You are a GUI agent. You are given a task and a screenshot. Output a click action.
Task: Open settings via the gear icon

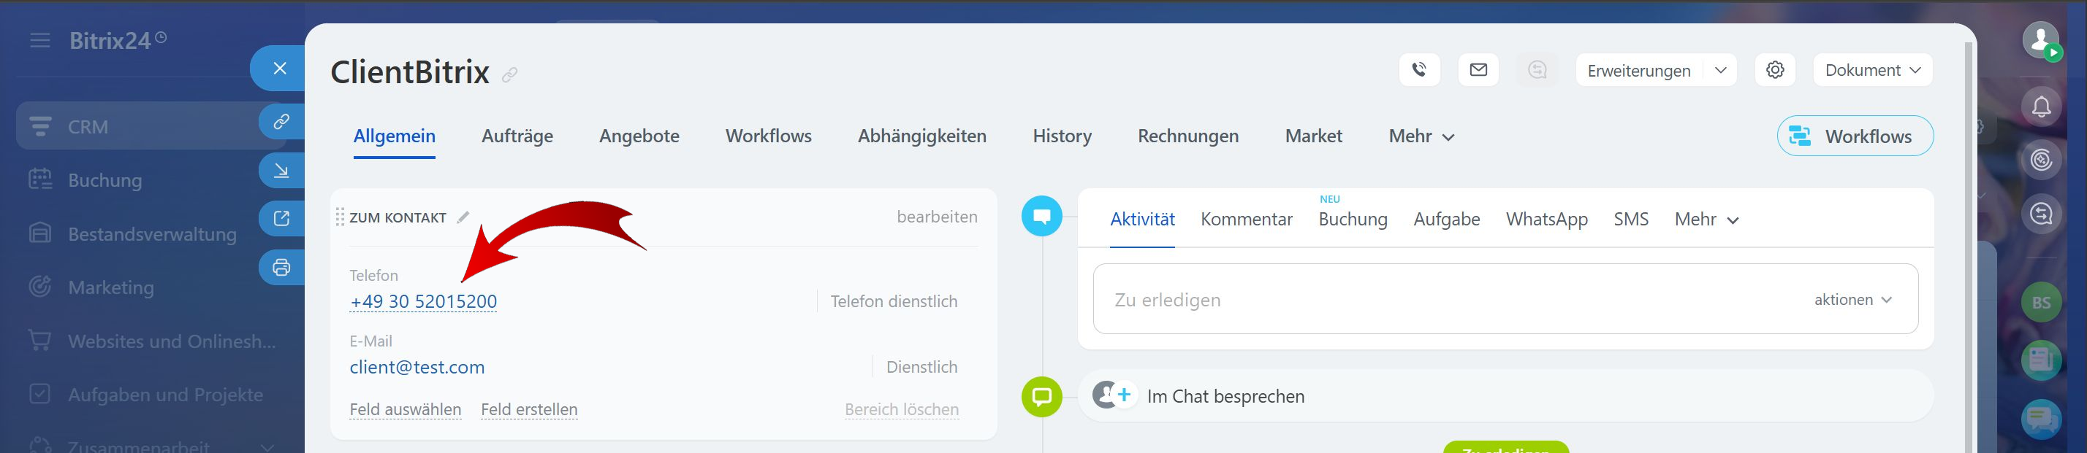[1775, 70]
